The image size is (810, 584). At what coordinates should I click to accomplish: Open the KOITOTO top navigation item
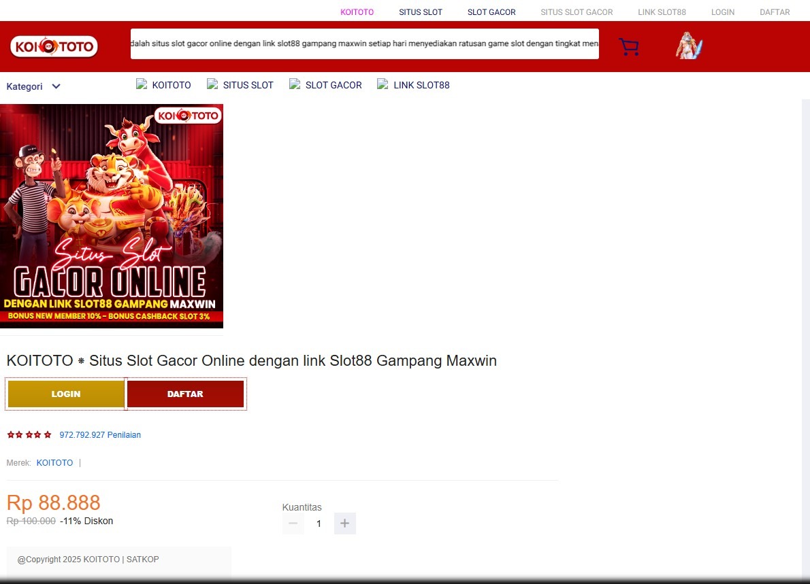click(357, 12)
